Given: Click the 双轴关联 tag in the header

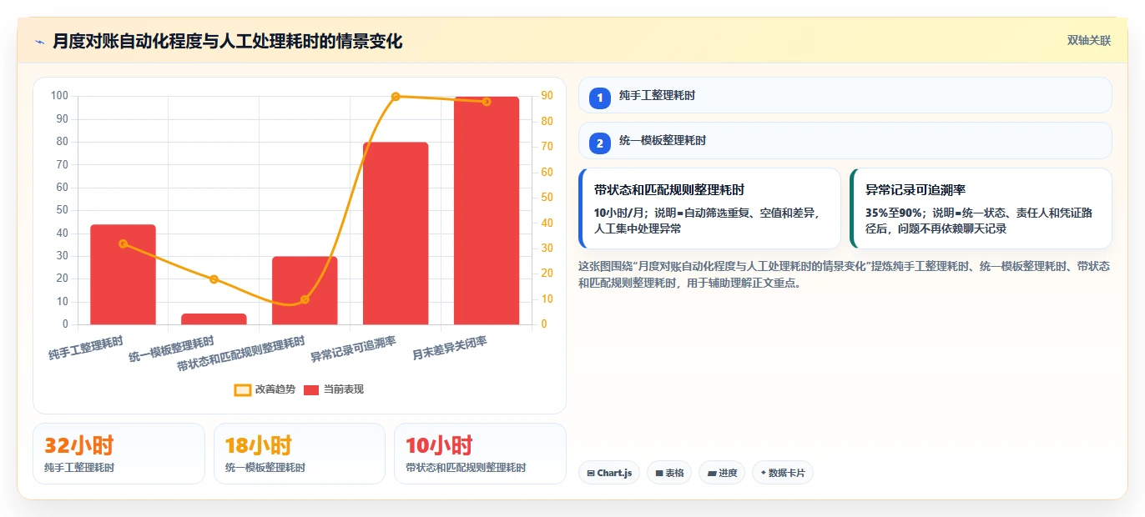Looking at the screenshot, I should click(1089, 40).
